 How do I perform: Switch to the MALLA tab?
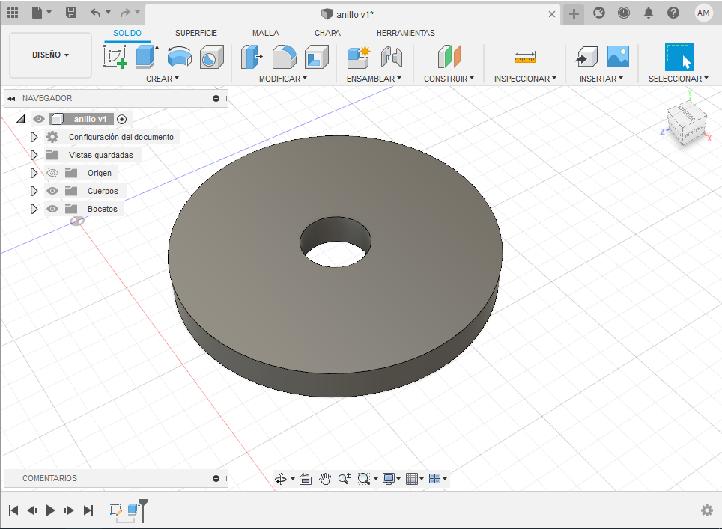(x=265, y=33)
